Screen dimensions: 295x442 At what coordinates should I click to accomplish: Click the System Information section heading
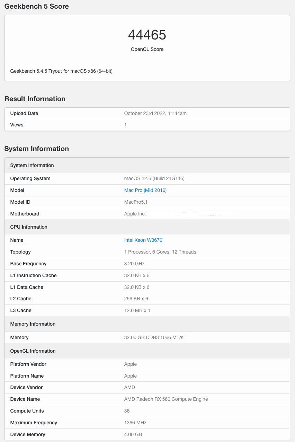(37, 149)
